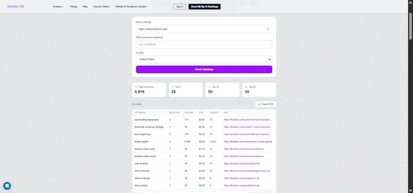Go to the Blog page
Screen dimensions: 413x193
coord(85,7)
